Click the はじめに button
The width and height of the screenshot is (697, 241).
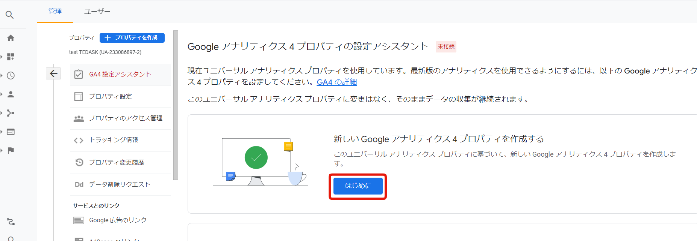point(358,186)
